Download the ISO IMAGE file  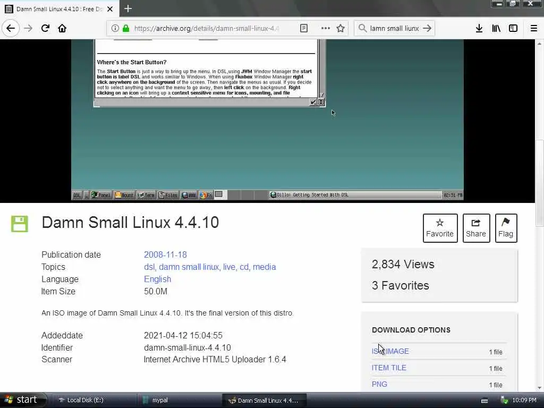tap(390, 351)
